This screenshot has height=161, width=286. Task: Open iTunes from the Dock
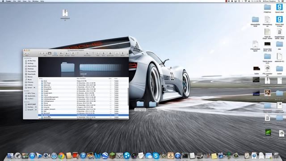click(x=83, y=156)
